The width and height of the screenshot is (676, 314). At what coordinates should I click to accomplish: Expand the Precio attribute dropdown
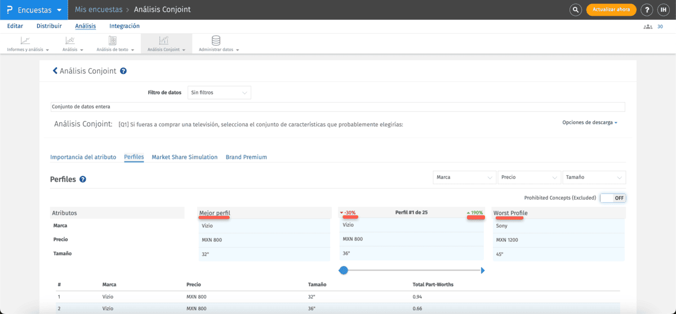tap(529, 177)
